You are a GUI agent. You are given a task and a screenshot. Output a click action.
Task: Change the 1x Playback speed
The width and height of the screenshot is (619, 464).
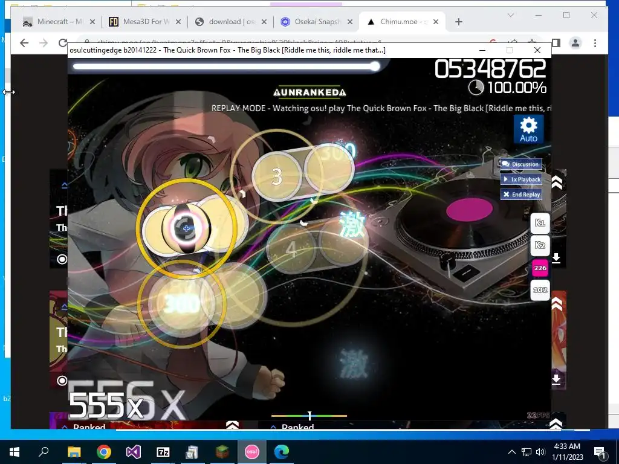coord(521,179)
